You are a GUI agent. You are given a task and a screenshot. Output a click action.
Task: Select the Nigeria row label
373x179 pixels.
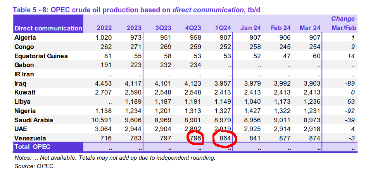25,111
